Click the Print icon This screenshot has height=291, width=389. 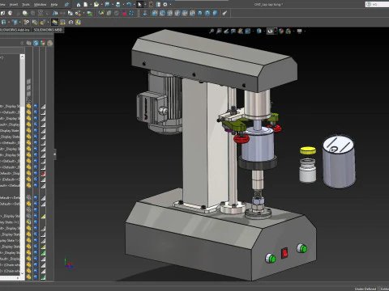point(118,4)
